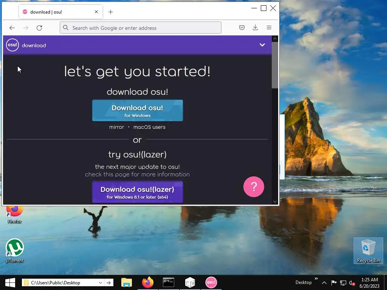
Task: Click the address bar magnifier icon
Action: click(66, 28)
